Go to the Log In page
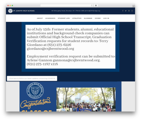This screenshot has width=141, height=120. pos(106,18)
